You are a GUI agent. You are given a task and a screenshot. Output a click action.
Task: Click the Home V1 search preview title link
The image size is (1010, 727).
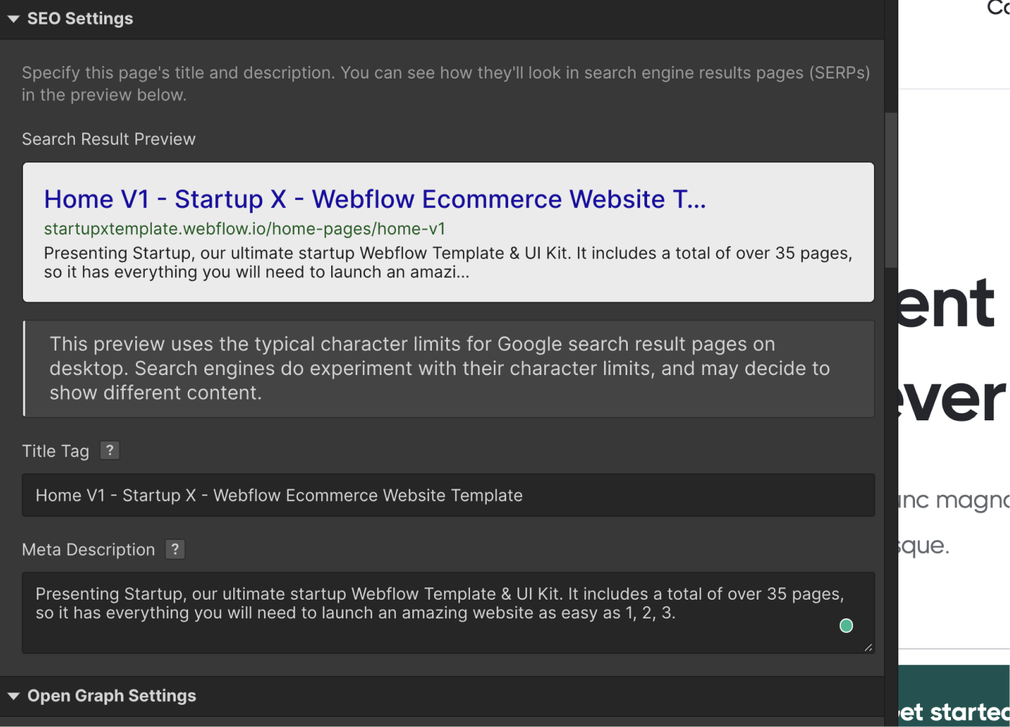(374, 199)
